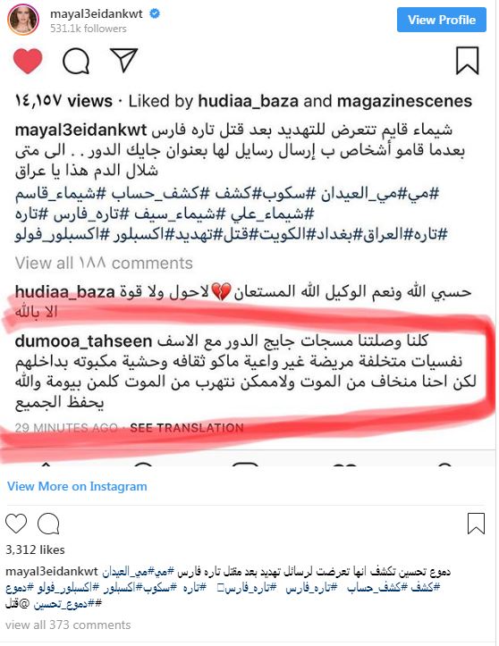This screenshot has height=646, width=499.
Task: Save post with top bookmark icon
Action: point(467,61)
